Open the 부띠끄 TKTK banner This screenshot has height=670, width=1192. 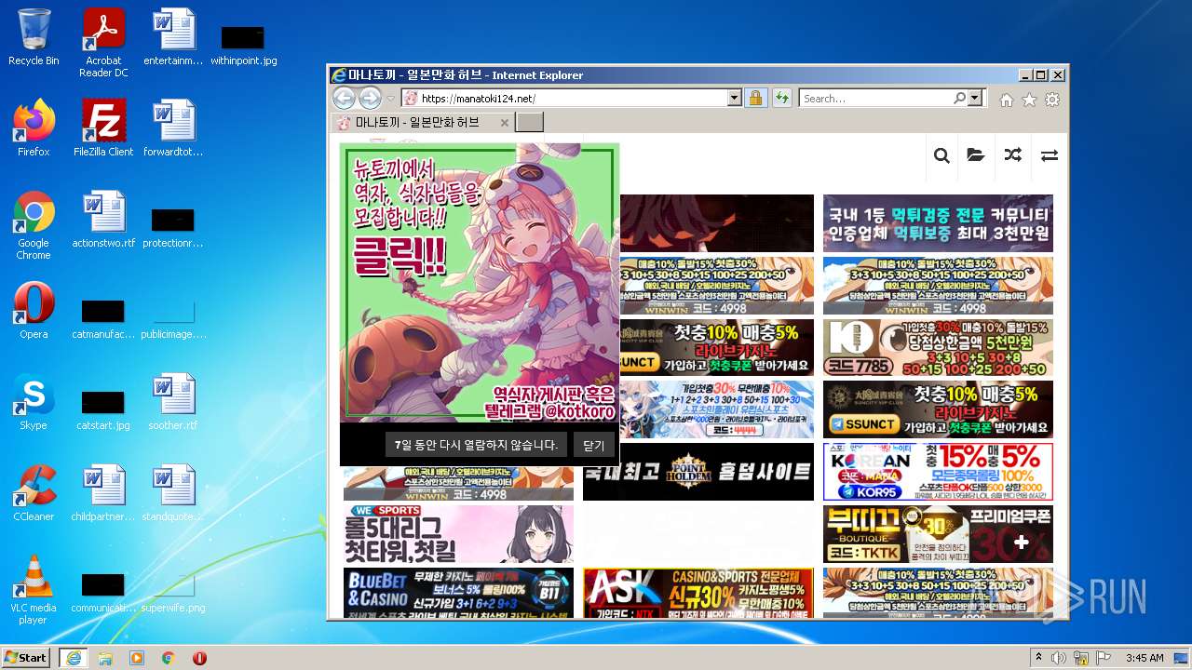click(x=938, y=534)
